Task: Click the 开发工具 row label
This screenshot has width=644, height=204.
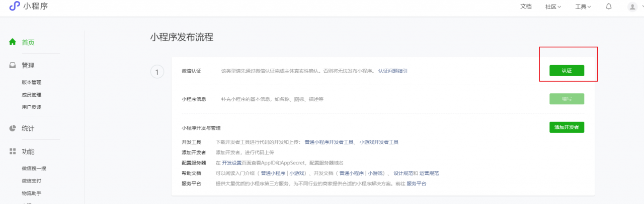Action: (191, 142)
